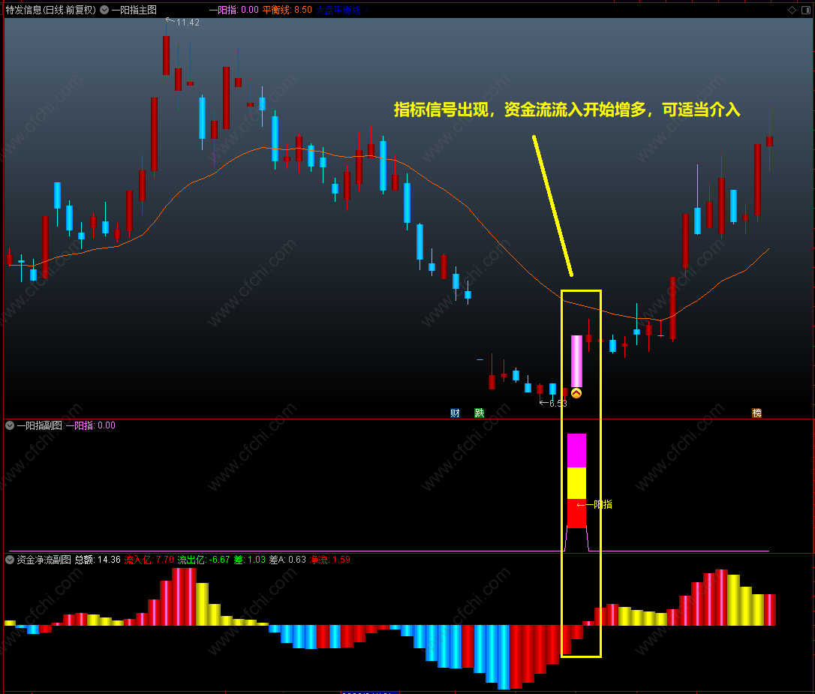This screenshot has height=694, width=815.
Task: Click the 平衡线: 8.50 value
Action: point(287,10)
